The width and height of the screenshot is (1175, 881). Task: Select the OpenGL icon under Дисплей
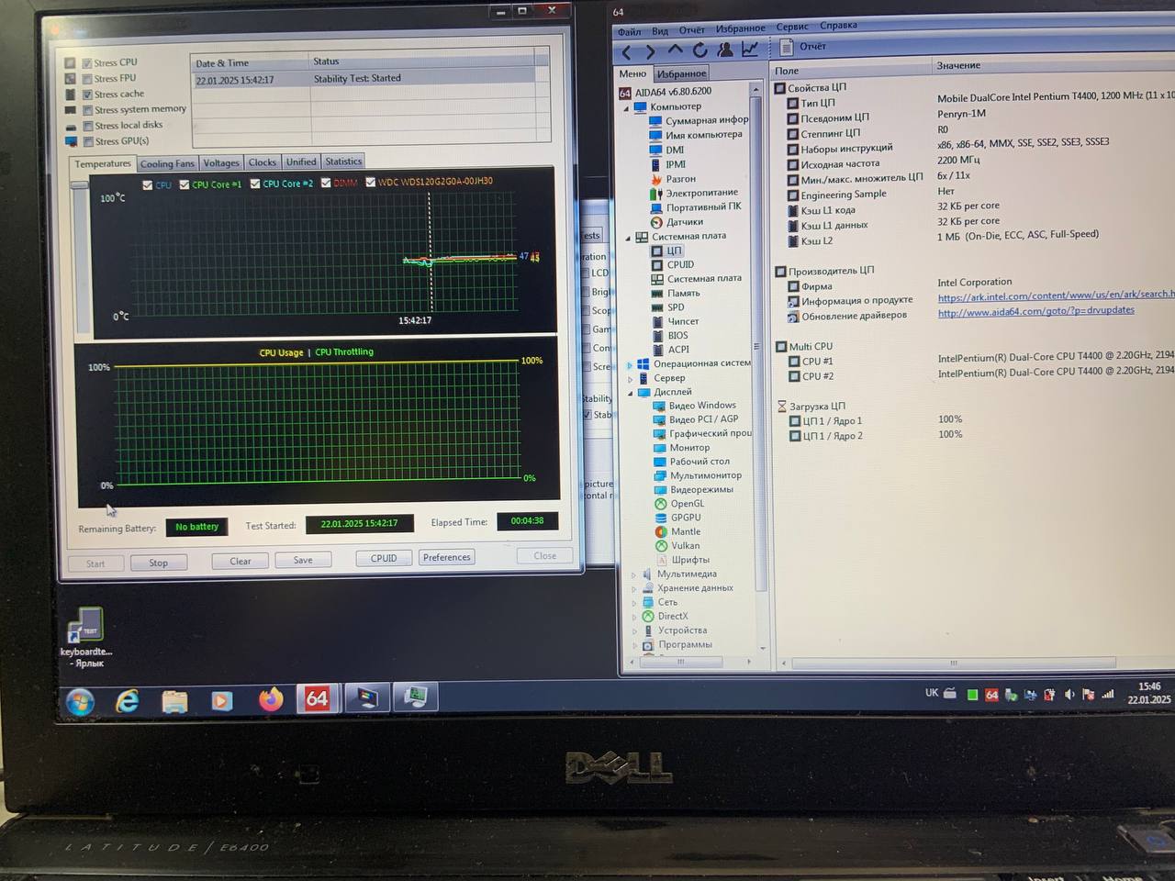tap(661, 504)
